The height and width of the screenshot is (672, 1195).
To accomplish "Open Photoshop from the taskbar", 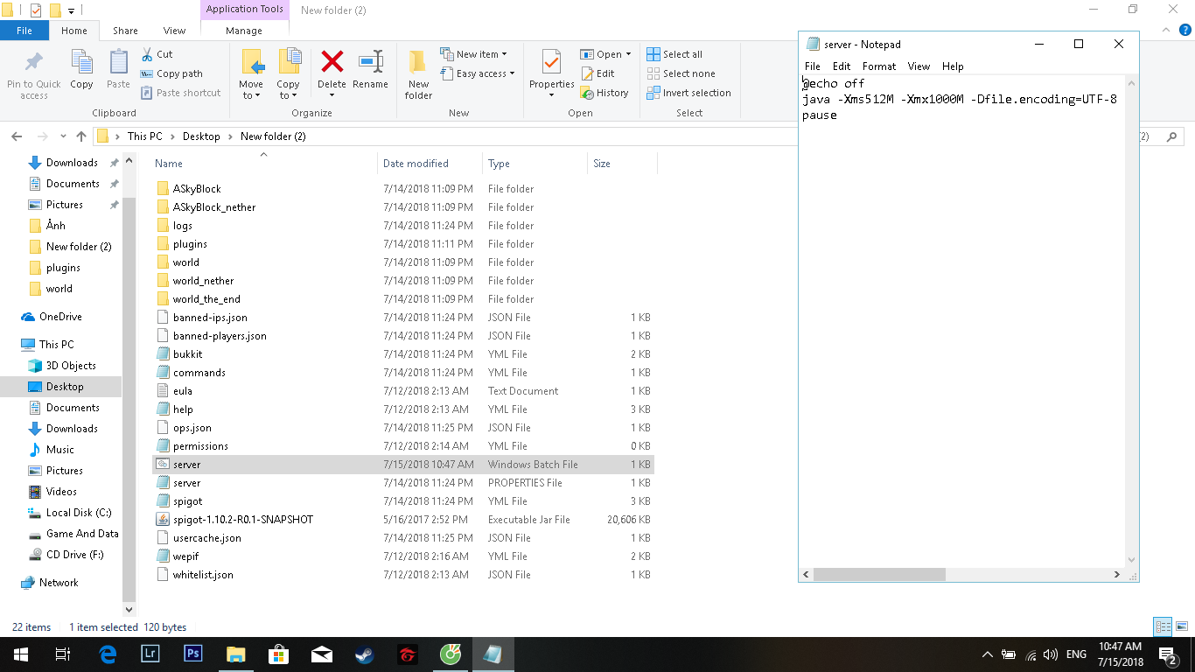I will click(x=193, y=654).
